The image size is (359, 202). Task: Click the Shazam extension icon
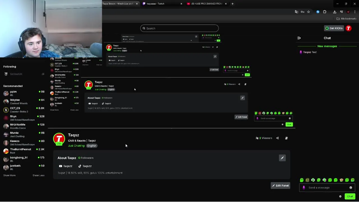(318, 12)
